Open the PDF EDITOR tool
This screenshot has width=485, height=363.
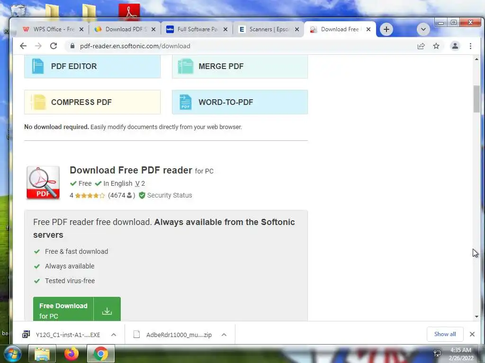click(92, 66)
